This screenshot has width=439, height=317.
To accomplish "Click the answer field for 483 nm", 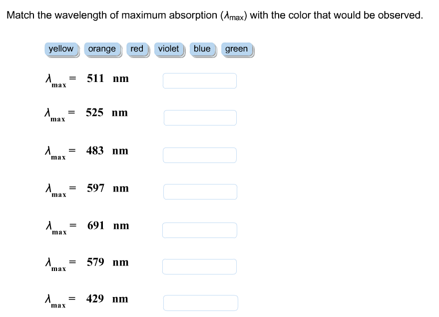I will point(199,154).
